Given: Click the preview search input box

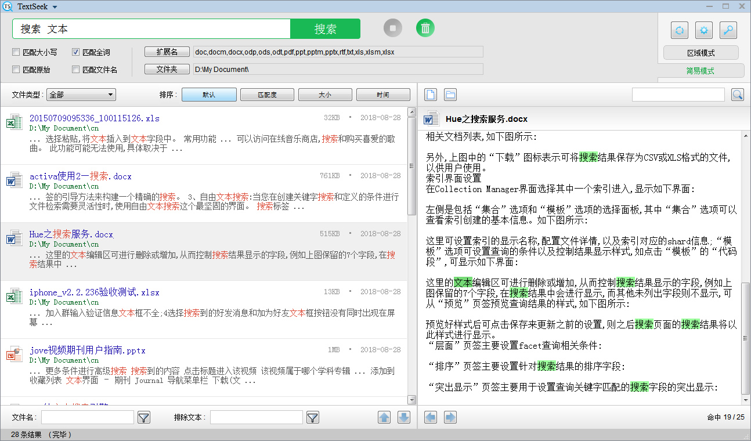Looking at the screenshot, I should [678, 95].
